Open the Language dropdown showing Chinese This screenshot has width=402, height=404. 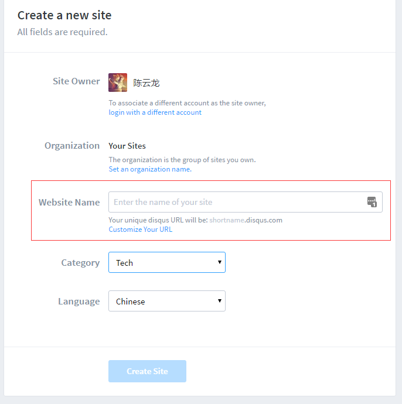click(x=167, y=301)
